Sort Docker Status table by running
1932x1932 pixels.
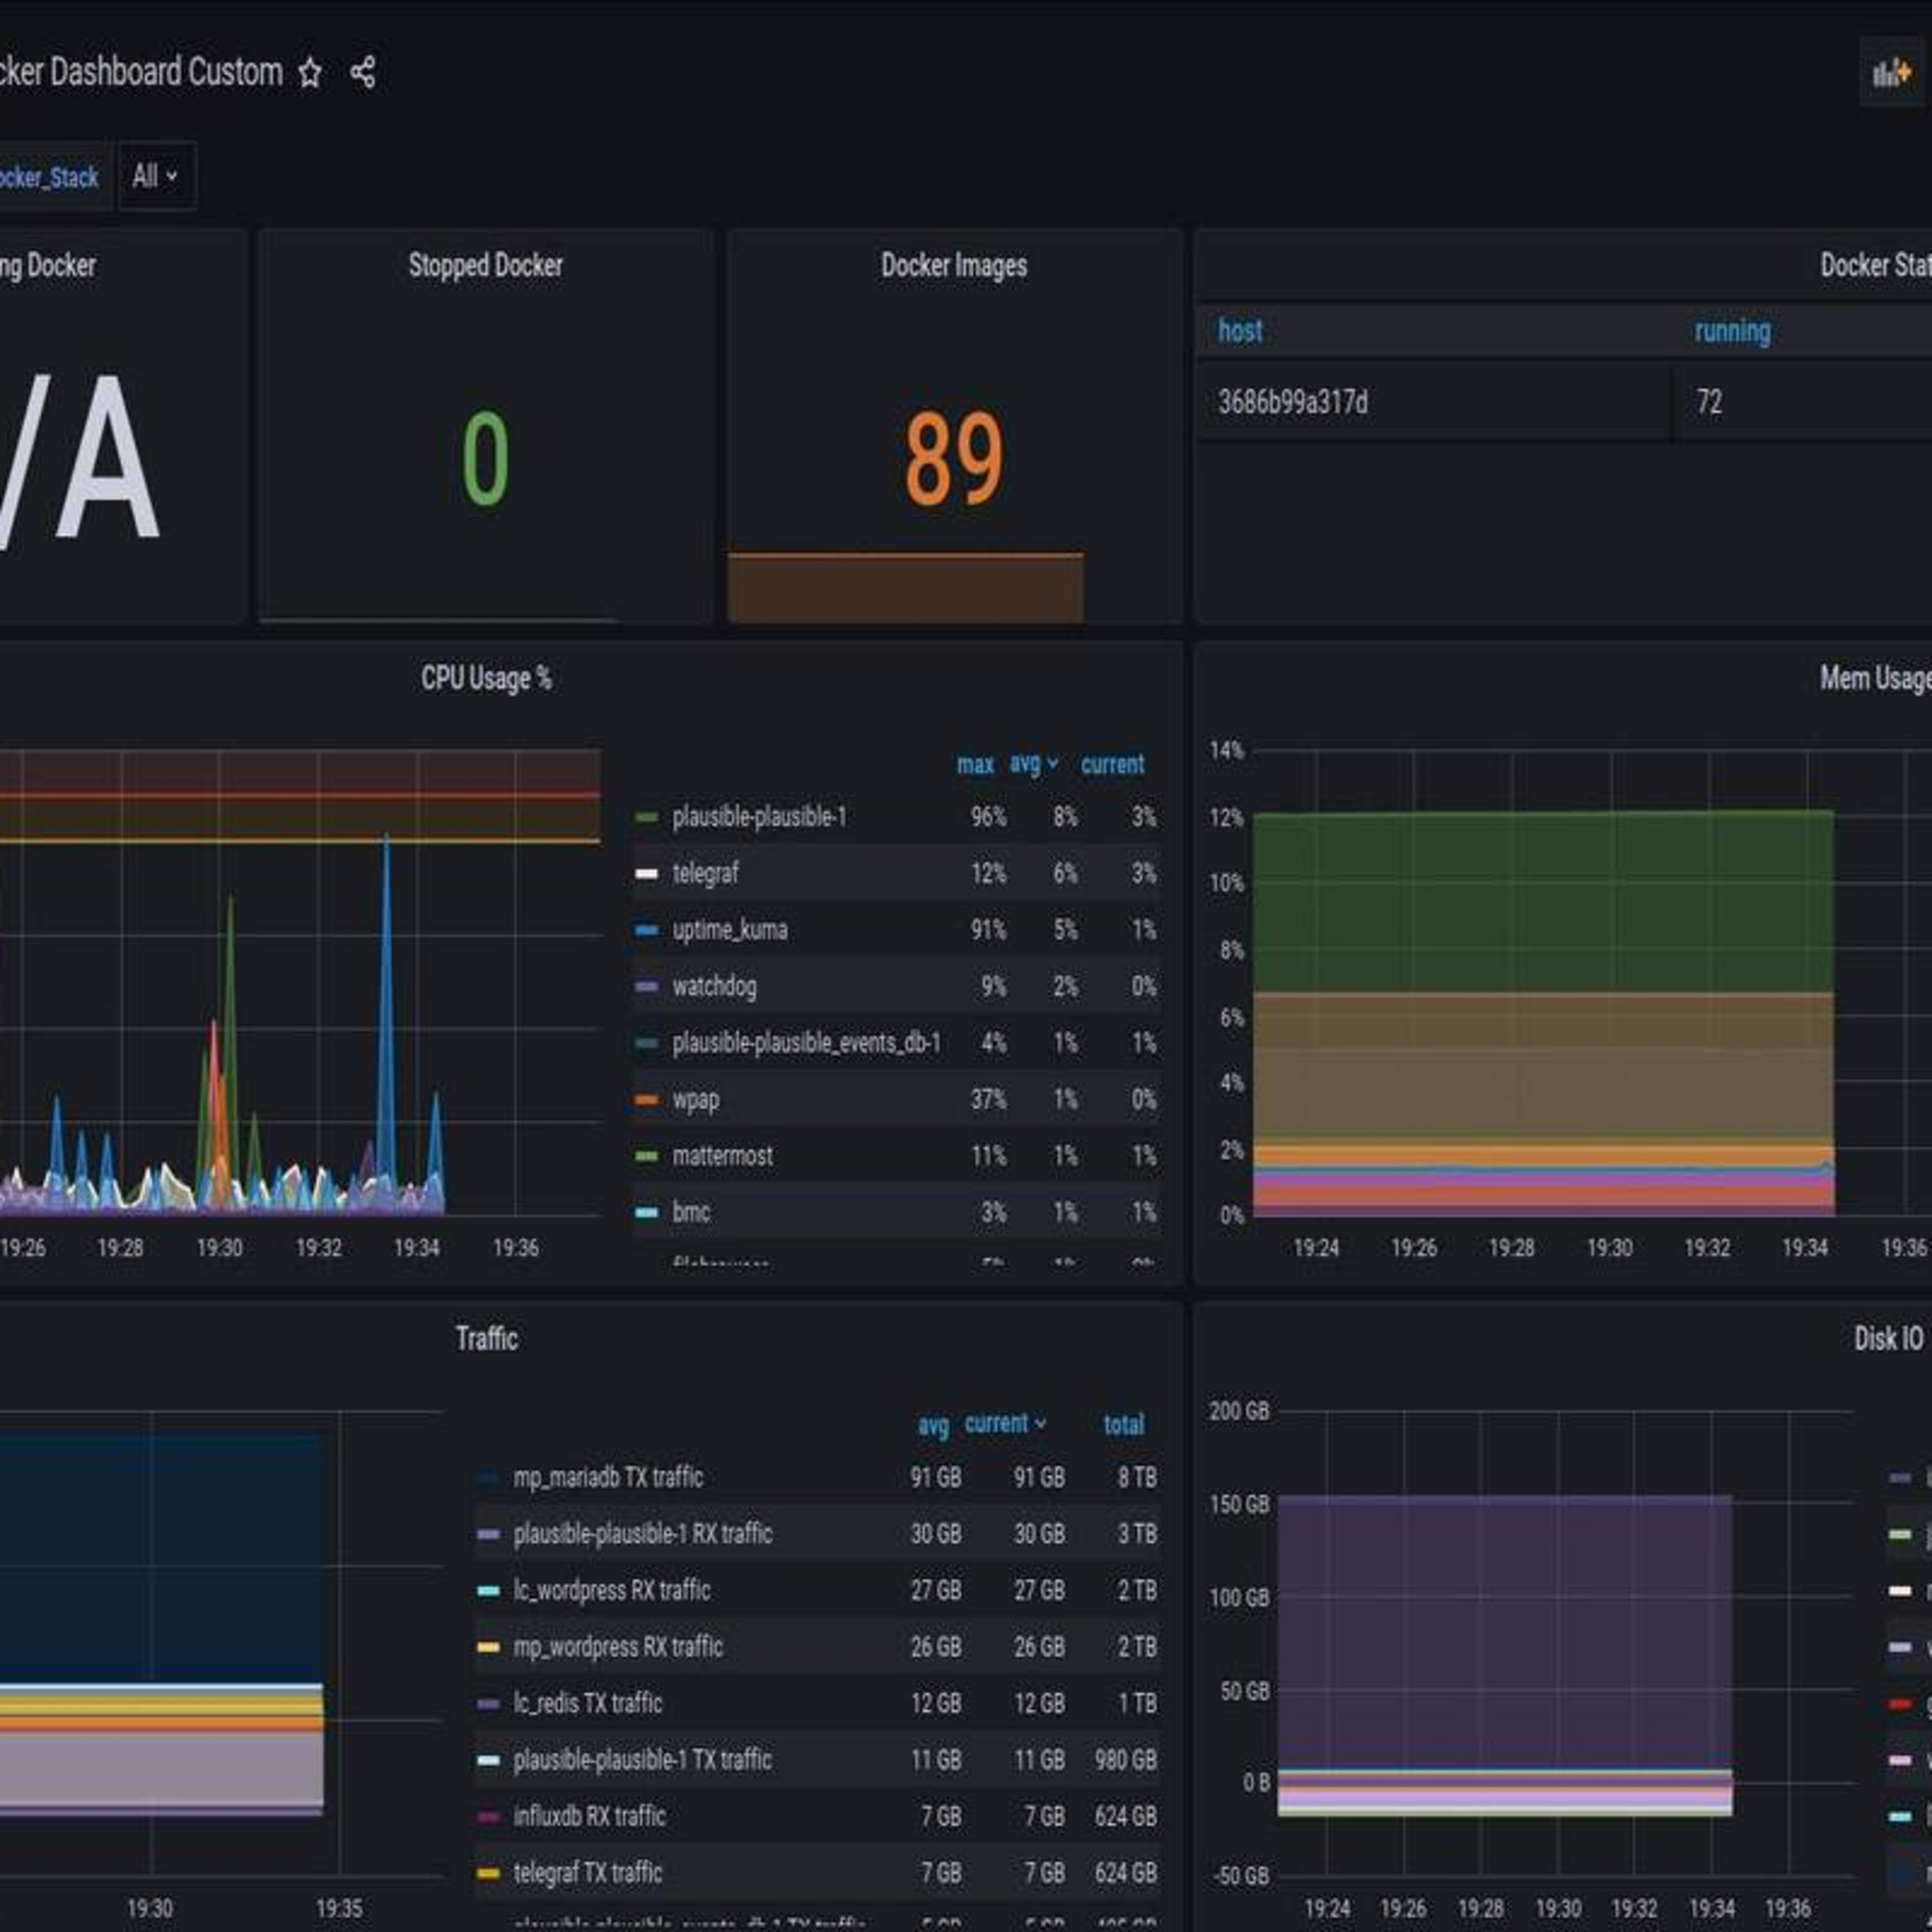click(x=1731, y=331)
